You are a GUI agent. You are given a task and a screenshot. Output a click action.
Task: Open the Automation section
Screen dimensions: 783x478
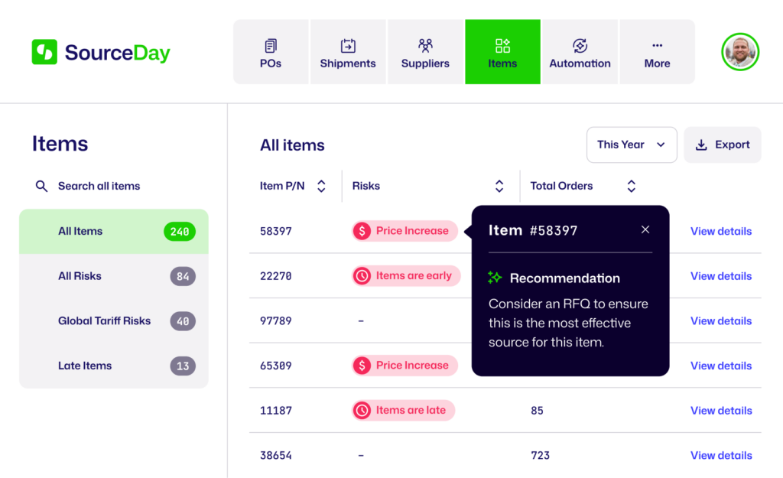point(580,52)
